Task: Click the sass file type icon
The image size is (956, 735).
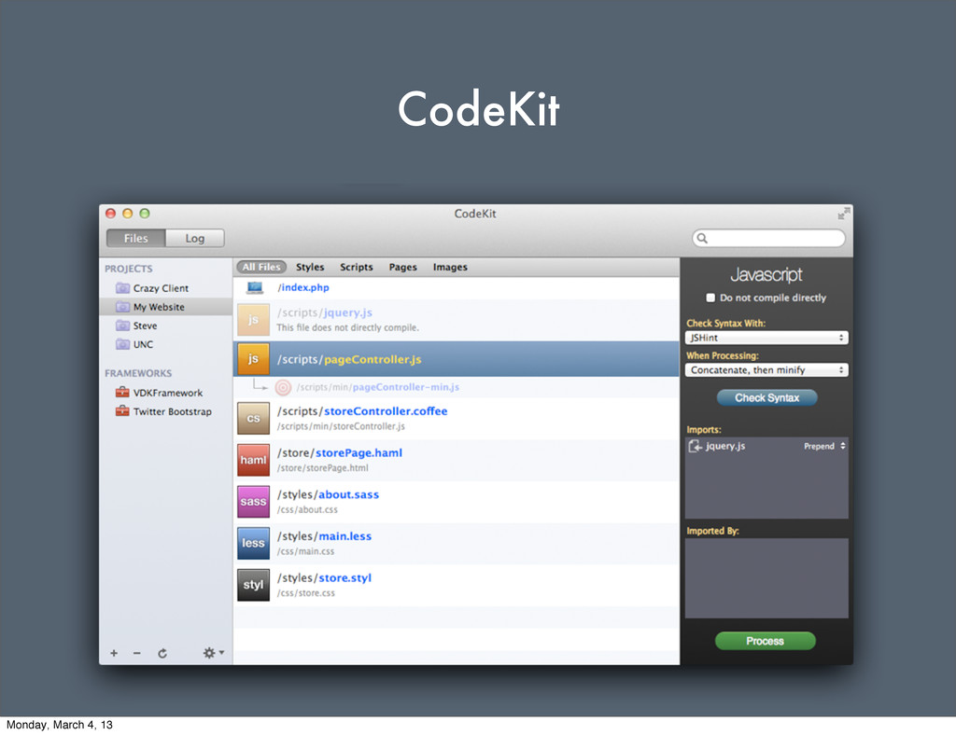Action: [x=254, y=502]
